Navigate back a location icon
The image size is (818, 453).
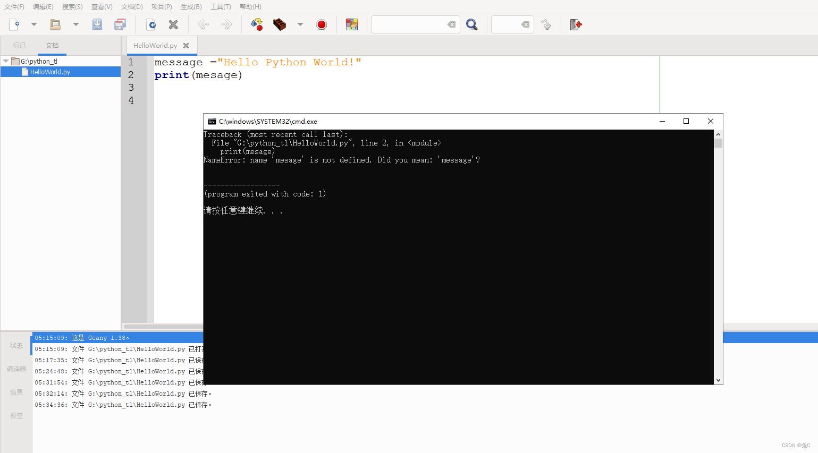tap(204, 24)
